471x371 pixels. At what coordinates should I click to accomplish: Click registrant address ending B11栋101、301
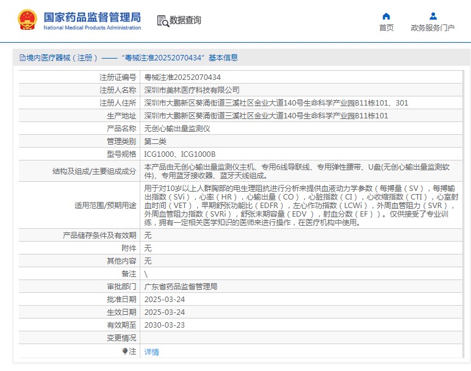(x=276, y=103)
